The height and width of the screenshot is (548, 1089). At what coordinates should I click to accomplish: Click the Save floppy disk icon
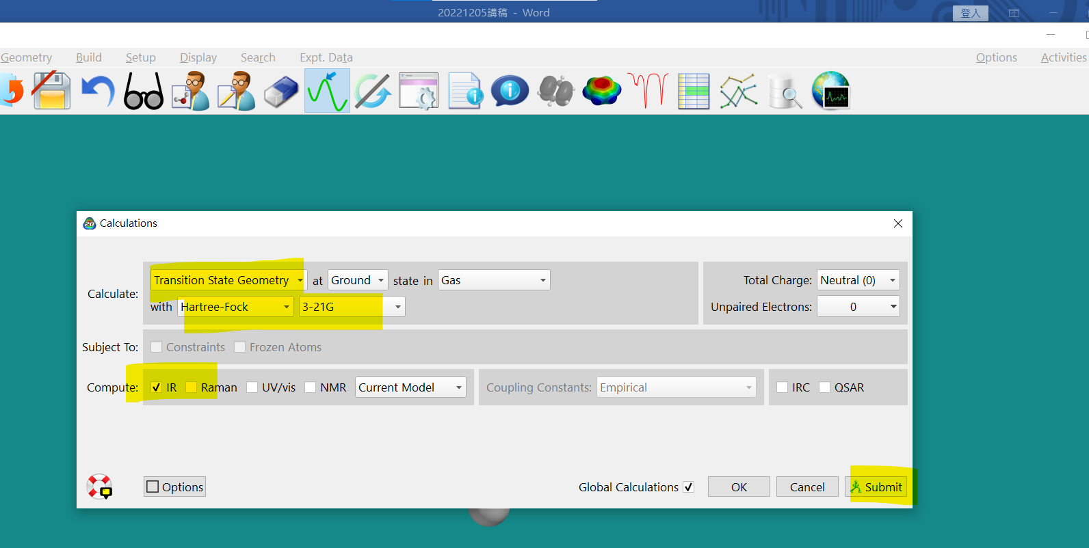coord(52,91)
